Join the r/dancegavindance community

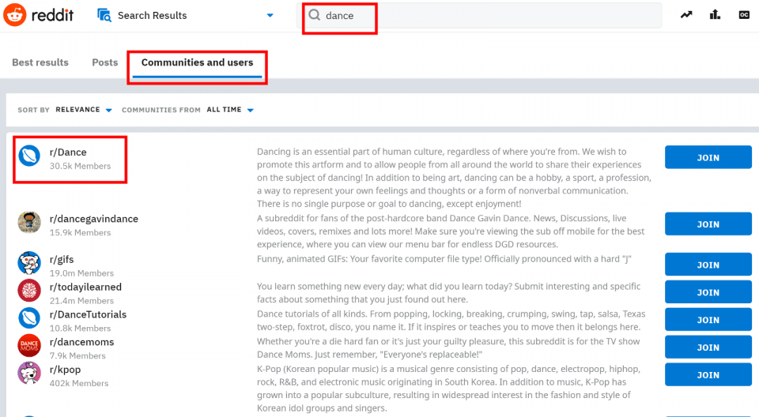coord(708,224)
